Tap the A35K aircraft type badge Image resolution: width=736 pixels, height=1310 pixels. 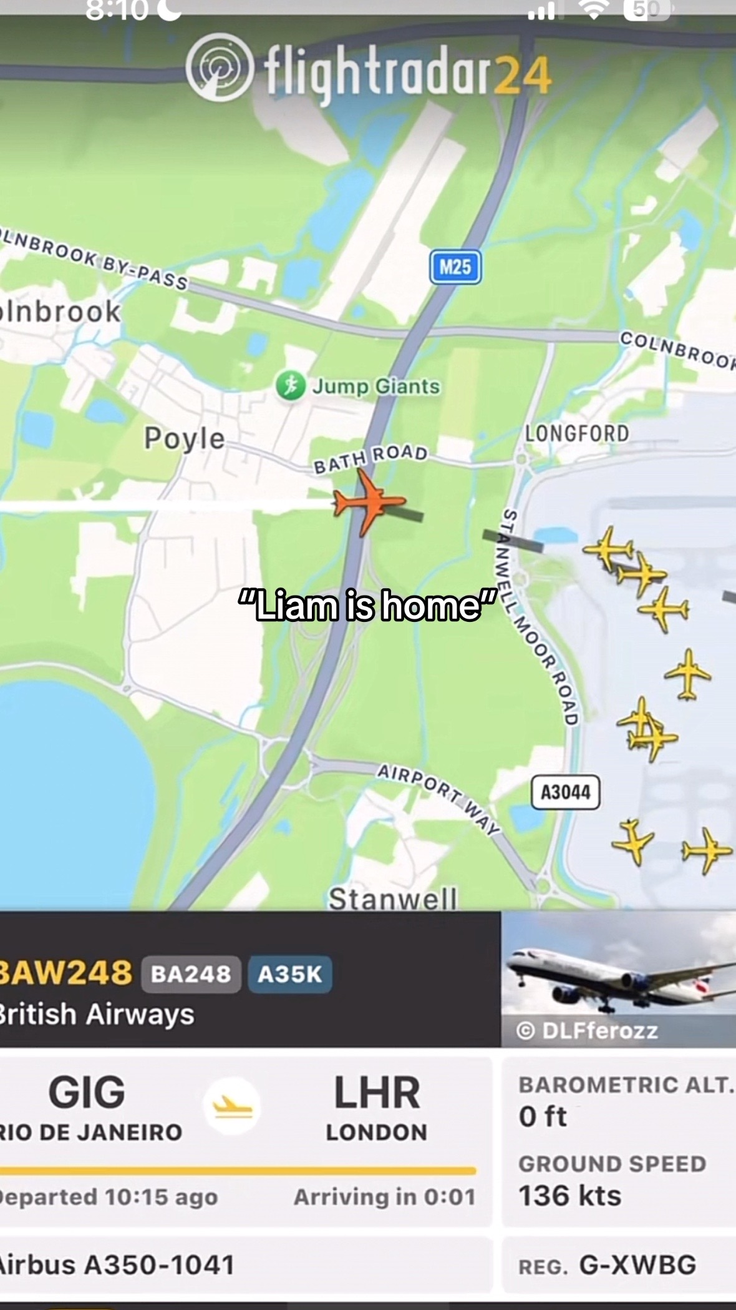[x=290, y=974]
